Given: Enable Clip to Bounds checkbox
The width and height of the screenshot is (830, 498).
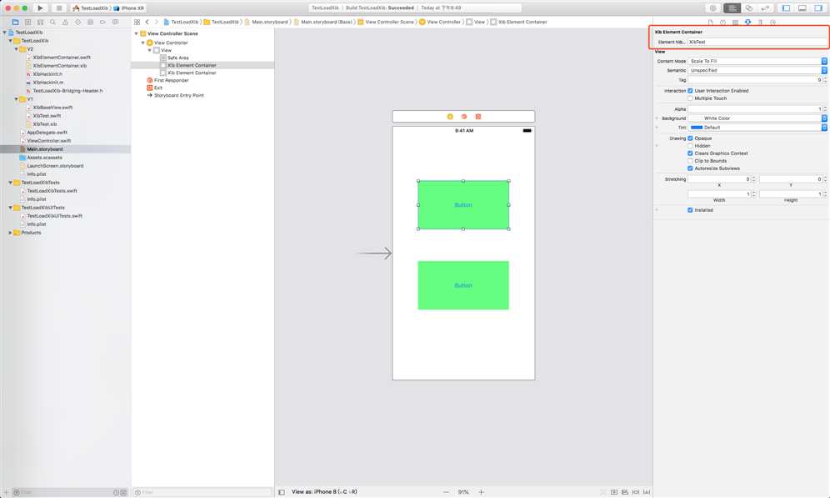Looking at the screenshot, I should pyautogui.click(x=690, y=160).
